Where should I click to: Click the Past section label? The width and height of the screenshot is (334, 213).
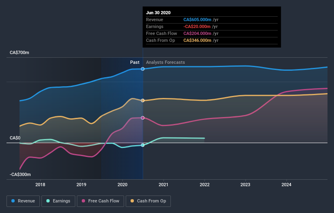click(x=135, y=62)
